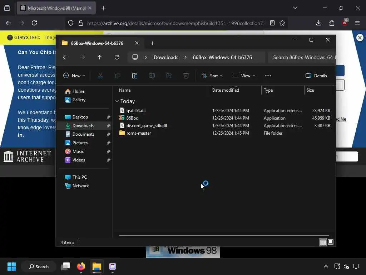Image resolution: width=366 pixels, height=275 pixels.
Task: Bookmark this page with star icon
Action: click(282, 23)
